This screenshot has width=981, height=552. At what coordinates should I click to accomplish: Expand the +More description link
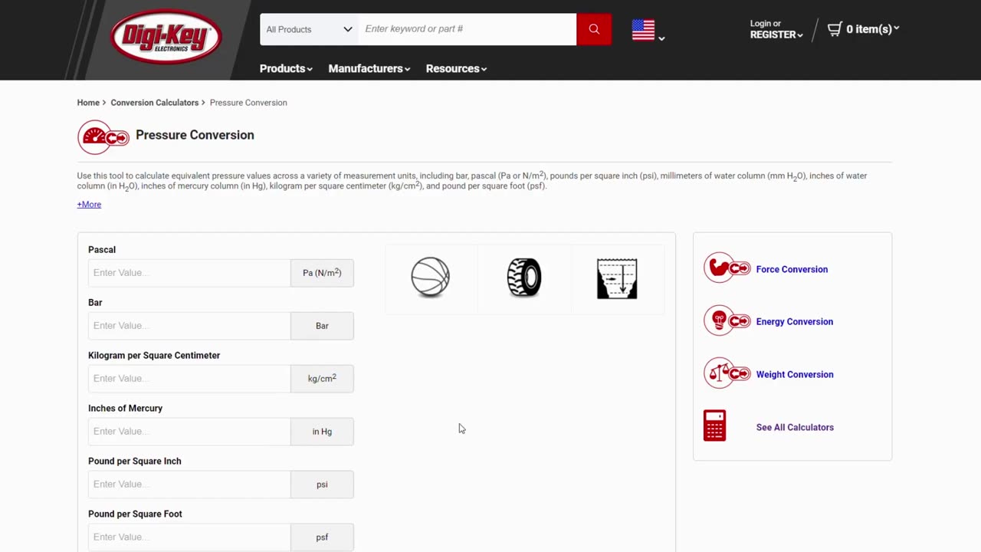[89, 205]
